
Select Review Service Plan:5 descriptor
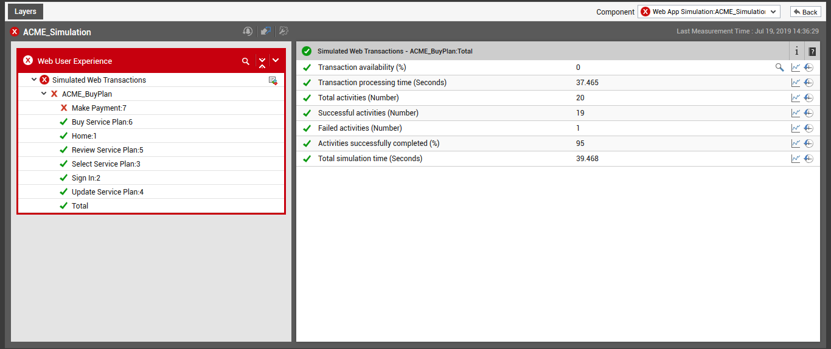pos(108,150)
